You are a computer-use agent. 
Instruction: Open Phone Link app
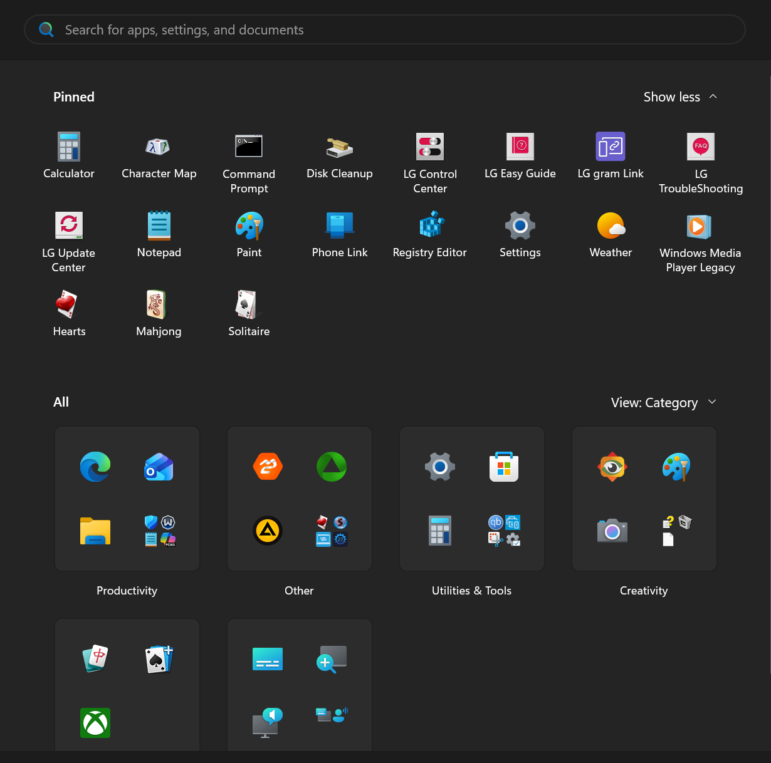pos(339,234)
